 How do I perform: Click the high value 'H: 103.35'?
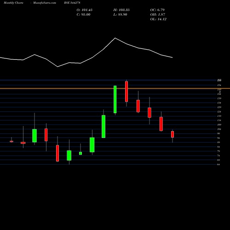(121, 10)
